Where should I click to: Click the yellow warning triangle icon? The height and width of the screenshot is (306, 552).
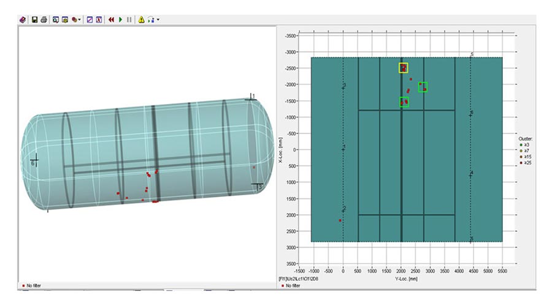(141, 20)
